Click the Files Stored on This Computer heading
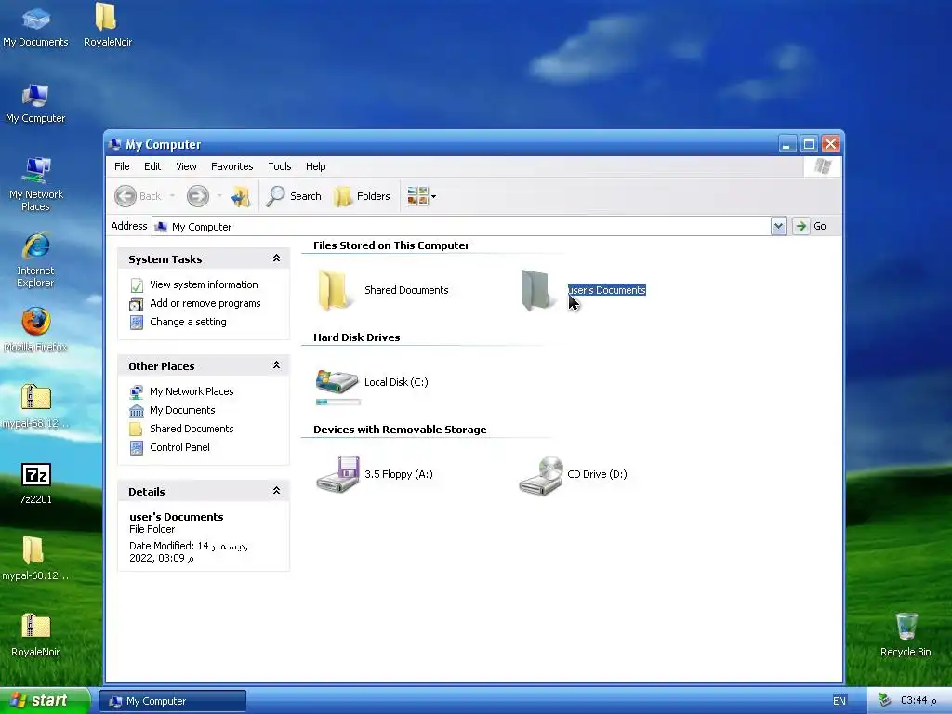This screenshot has height=714, width=952. pos(391,245)
